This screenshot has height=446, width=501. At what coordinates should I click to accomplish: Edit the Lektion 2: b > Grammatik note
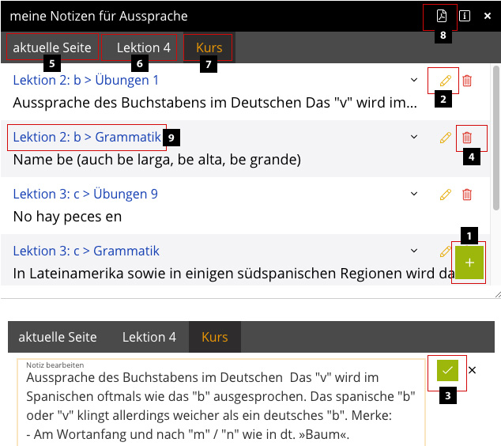[445, 138]
